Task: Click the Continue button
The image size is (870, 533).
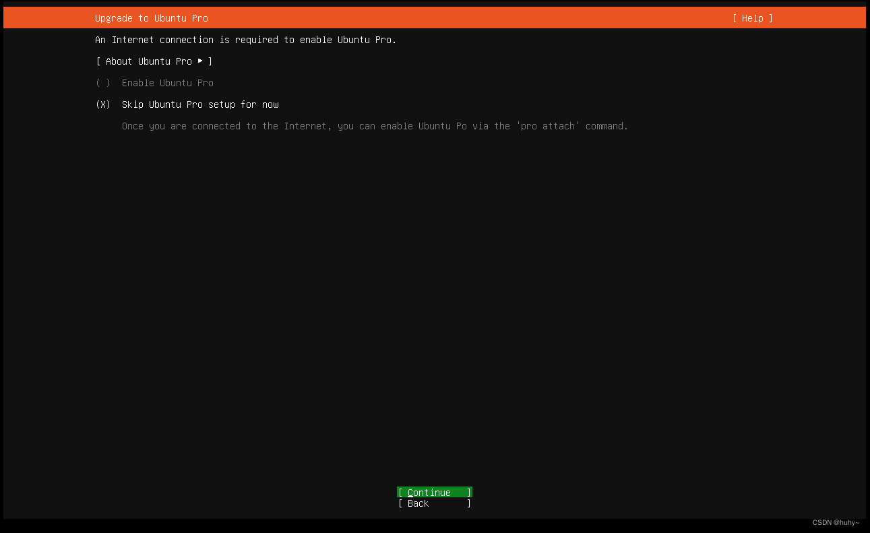Action: point(435,493)
